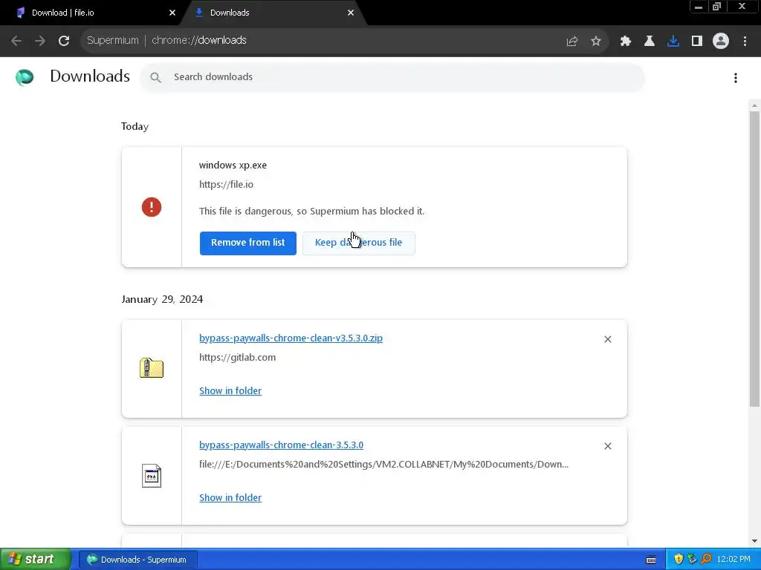Click the https://gitlab.com source text

coord(237,357)
